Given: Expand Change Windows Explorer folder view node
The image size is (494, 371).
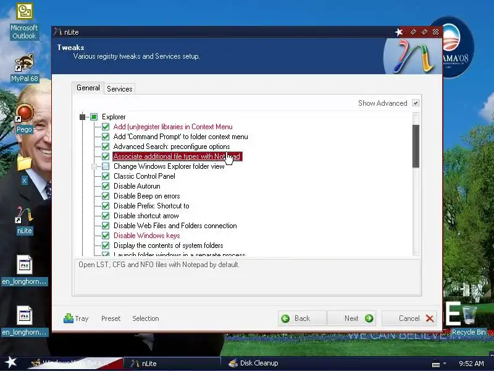Looking at the screenshot, I should tap(94, 166).
